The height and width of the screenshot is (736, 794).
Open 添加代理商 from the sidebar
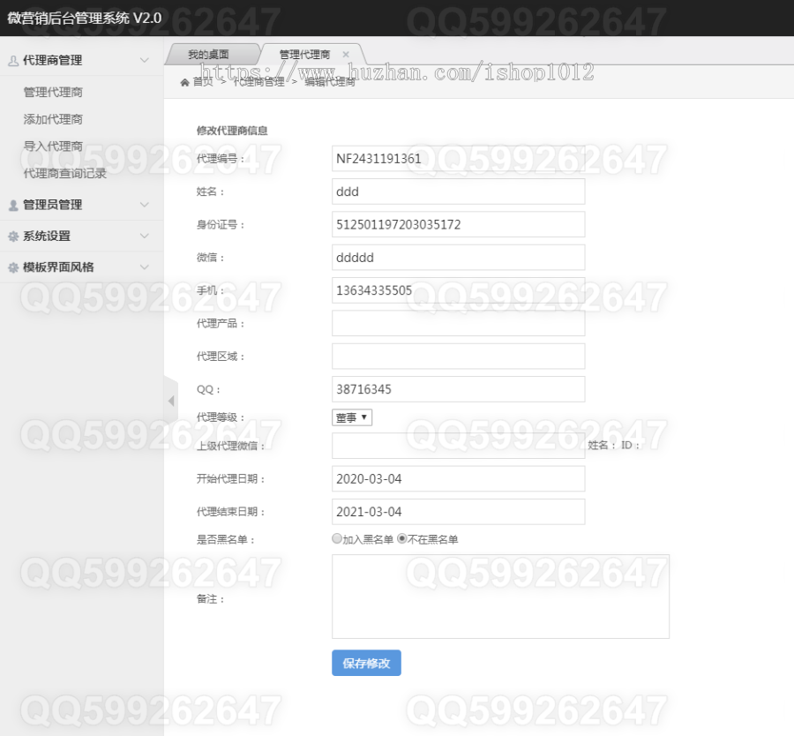coord(51,118)
